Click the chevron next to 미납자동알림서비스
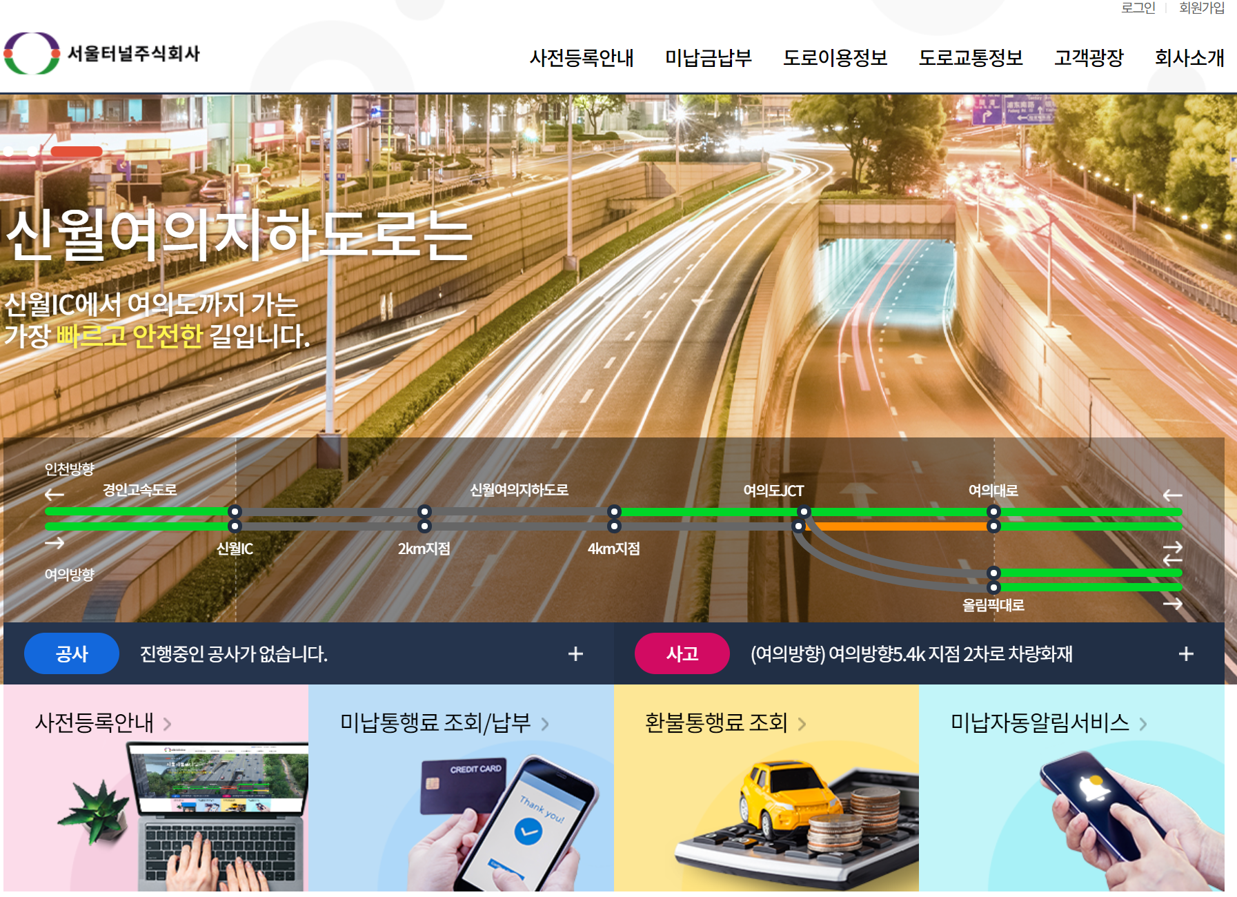The image size is (1237, 897). (x=1143, y=724)
